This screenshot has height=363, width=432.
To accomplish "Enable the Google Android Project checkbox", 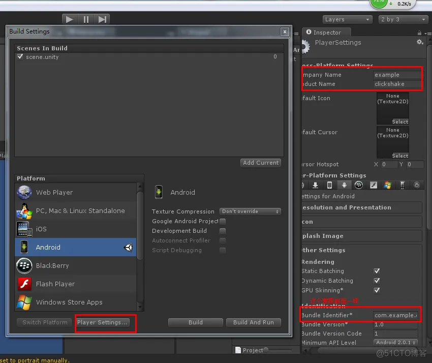I will point(223,221).
